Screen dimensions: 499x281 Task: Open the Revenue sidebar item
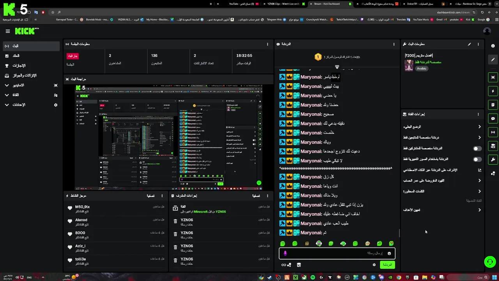point(31,56)
